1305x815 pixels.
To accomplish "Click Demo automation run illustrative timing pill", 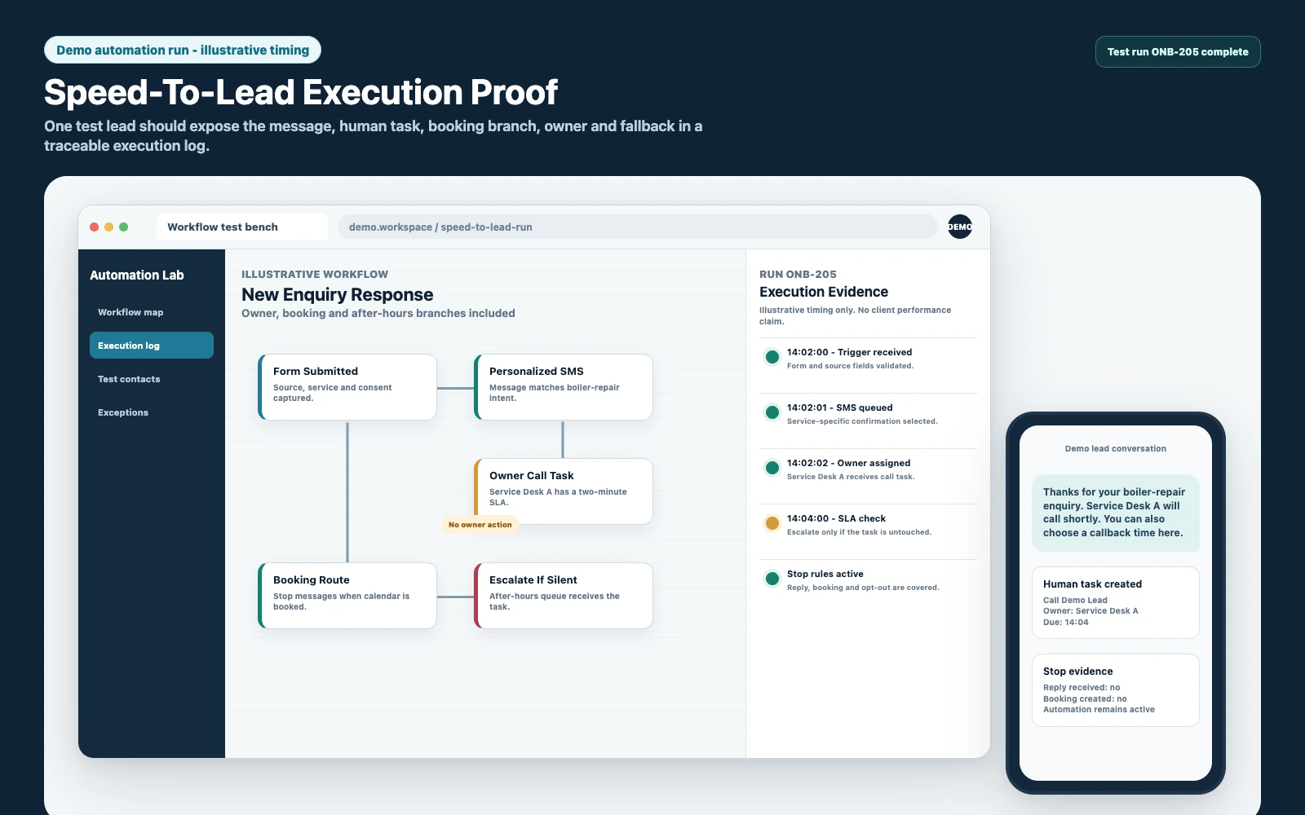I will click(183, 50).
